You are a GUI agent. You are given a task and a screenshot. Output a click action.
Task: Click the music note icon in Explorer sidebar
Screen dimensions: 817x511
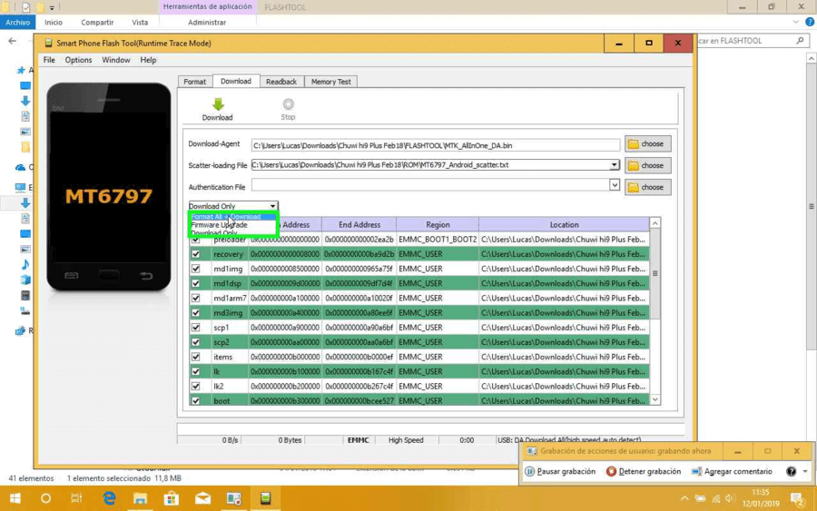click(25, 264)
